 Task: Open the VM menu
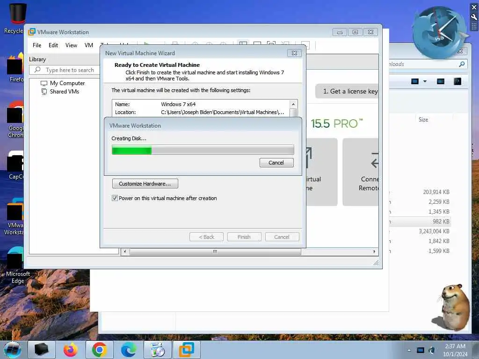pyautogui.click(x=89, y=45)
